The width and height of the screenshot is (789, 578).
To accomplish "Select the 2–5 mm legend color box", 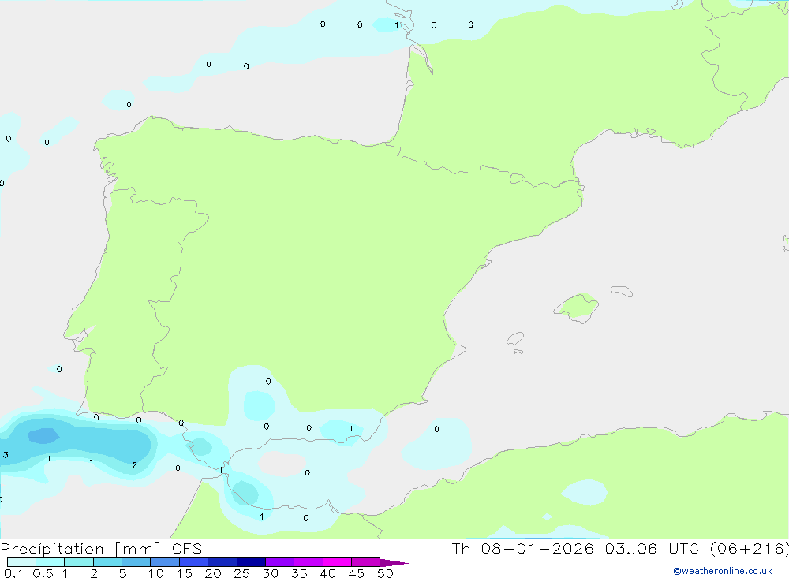I will 107,562.
